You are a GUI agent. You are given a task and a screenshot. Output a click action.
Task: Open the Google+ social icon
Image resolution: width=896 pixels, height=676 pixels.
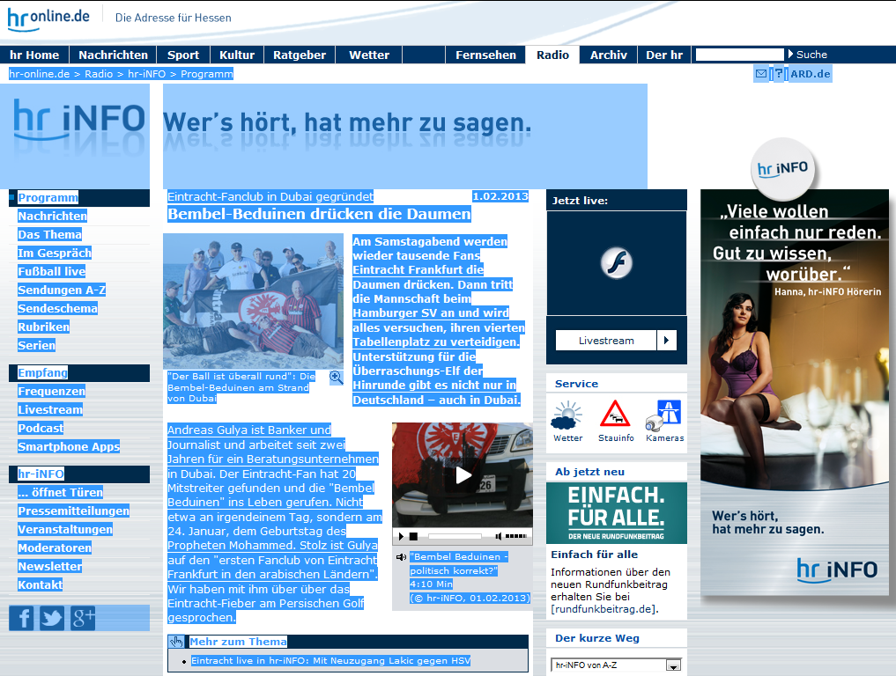coord(83,618)
